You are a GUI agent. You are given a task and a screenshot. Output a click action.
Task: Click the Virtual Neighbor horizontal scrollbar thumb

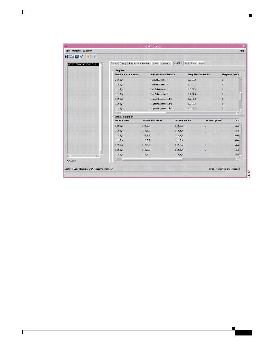tap(152, 159)
